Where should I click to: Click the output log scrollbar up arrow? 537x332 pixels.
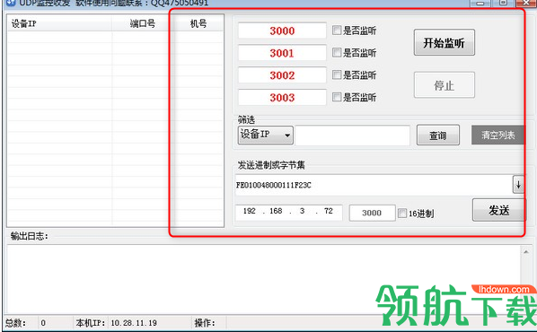click(526, 252)
